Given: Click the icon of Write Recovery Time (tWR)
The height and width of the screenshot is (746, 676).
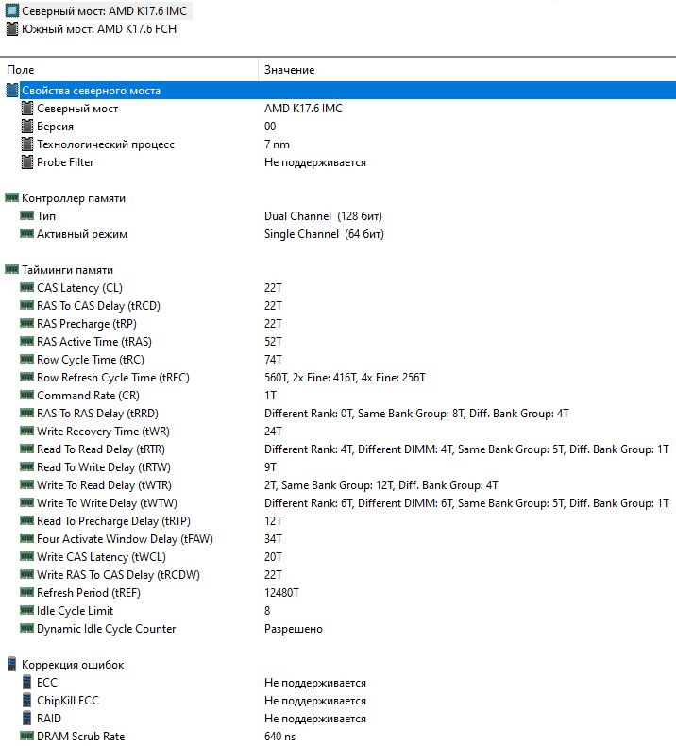Looking at the screenshot, I should (x=26, y=431).
